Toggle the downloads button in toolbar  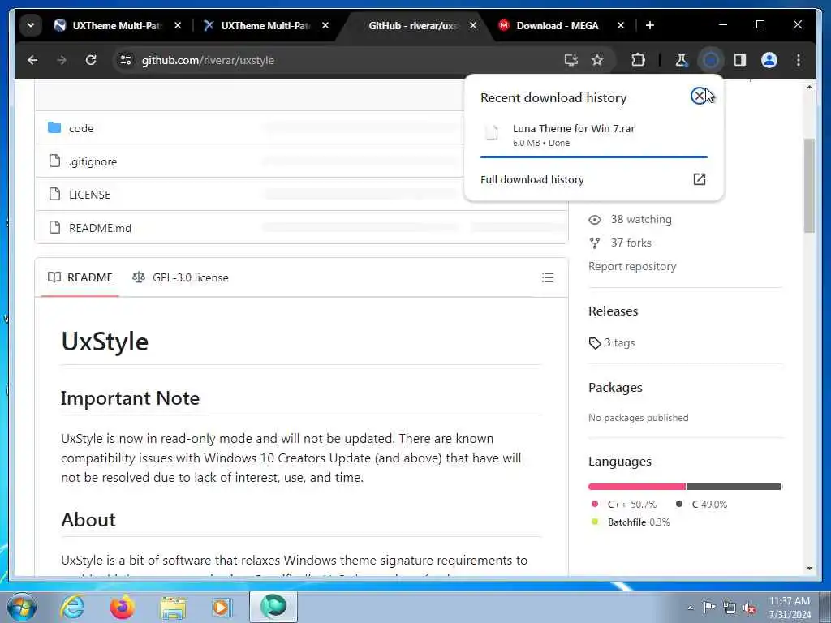click(x=711, y=60)
